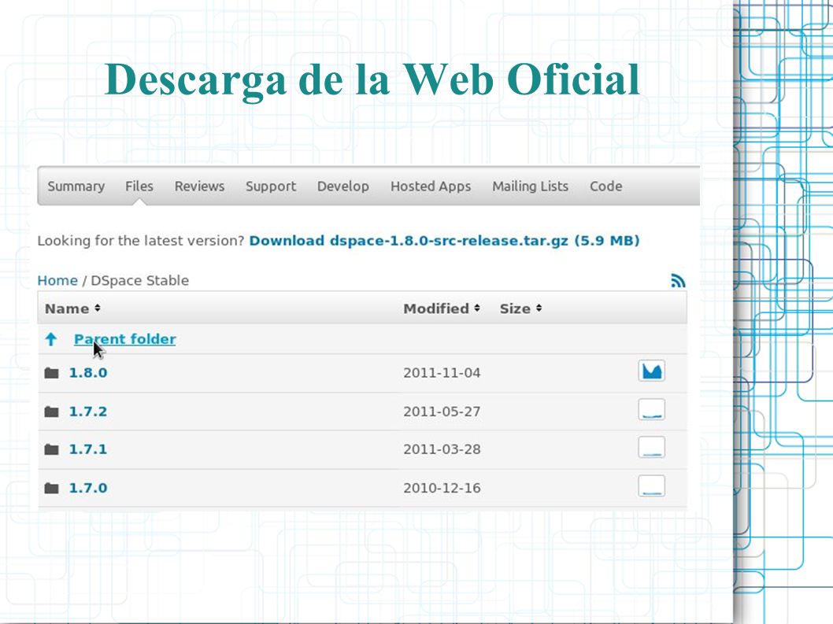View download stats chart for 1.7.0
Viewport: 833px width, 624px height.
pyautogui.click(x=652, y=486)
